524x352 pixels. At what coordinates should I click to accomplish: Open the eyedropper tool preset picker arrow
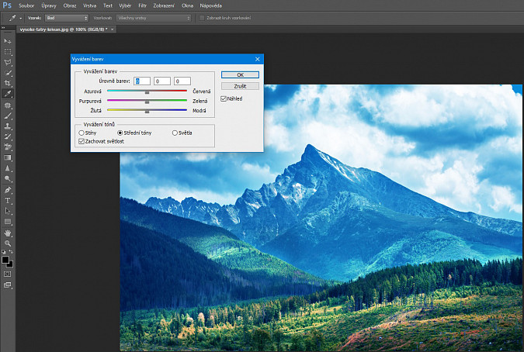point(21,19)
